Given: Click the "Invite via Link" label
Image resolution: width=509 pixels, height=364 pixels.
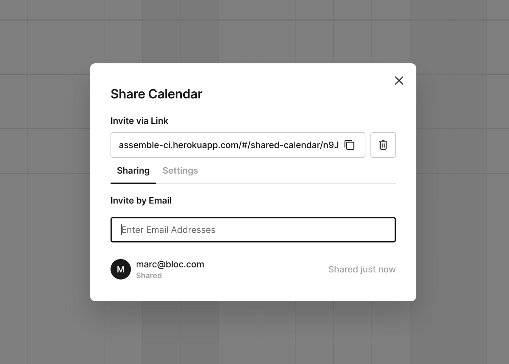Looking at the screenshot, I should [139, 121].
